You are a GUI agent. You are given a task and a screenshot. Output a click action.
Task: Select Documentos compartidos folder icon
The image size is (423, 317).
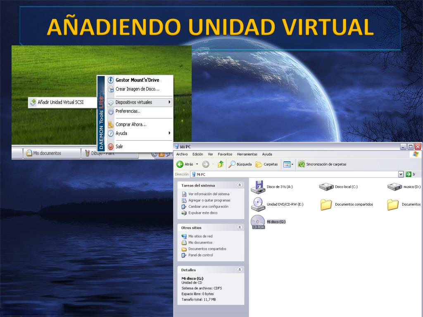(x=326, y=205)
